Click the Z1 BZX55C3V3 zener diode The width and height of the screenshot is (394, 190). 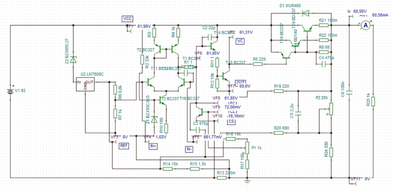pyautogui.click(x=155, y=119)
